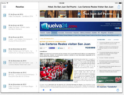Expand chevron for Los Carteros Reales row

(x=36, y=63)
